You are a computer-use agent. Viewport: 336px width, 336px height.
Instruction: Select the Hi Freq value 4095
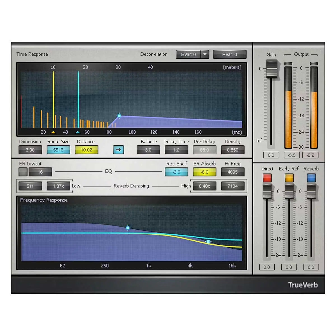[x=232, y=172]
